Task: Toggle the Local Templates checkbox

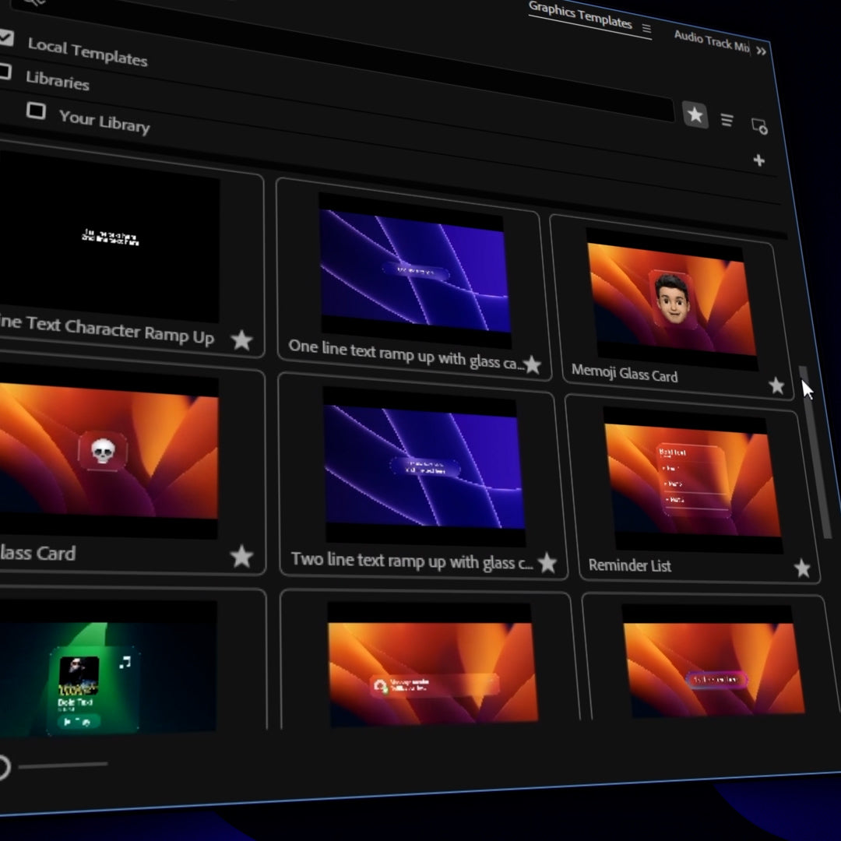Action: coord(6,37)
